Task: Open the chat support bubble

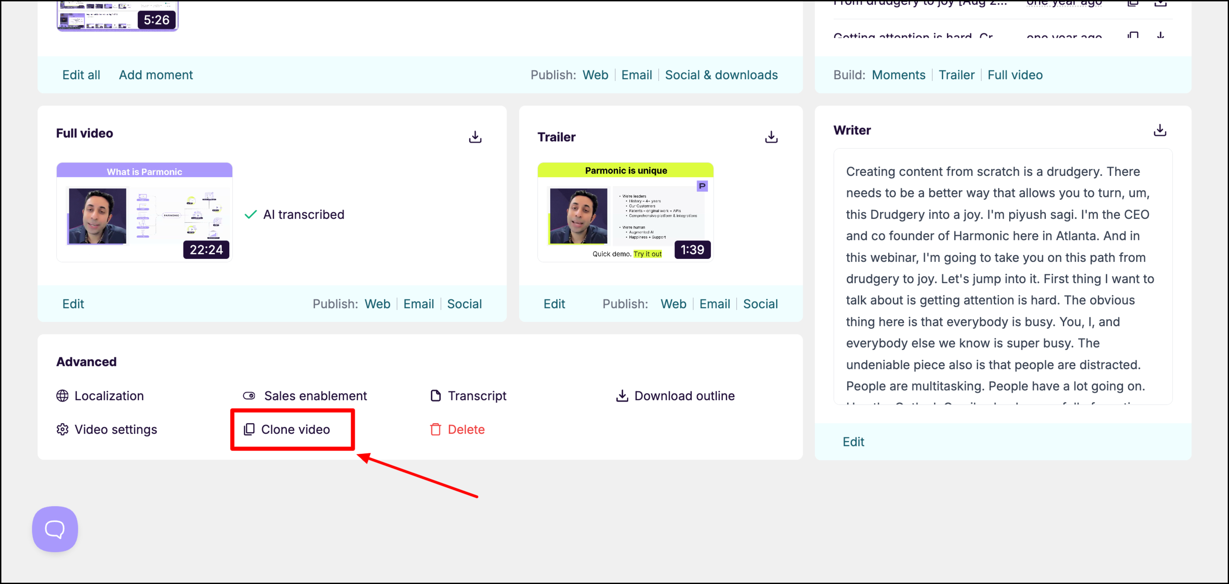Action: (55, 529)
